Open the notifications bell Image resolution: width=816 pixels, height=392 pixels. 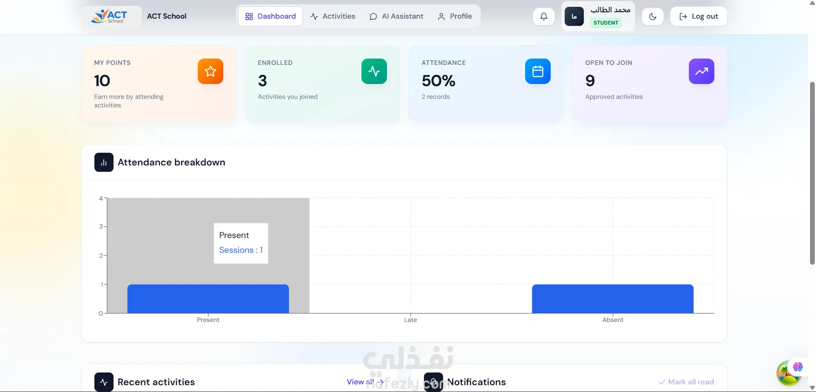tap(543, 17)
